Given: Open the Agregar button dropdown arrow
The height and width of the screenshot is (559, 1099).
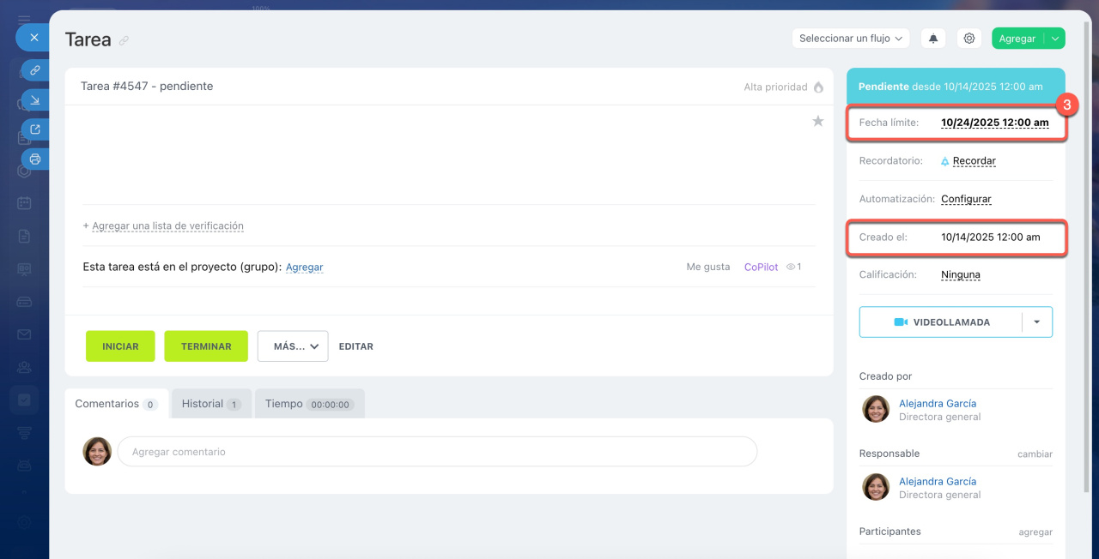Looking at the screenshot, I should (x=1055, y=39).
